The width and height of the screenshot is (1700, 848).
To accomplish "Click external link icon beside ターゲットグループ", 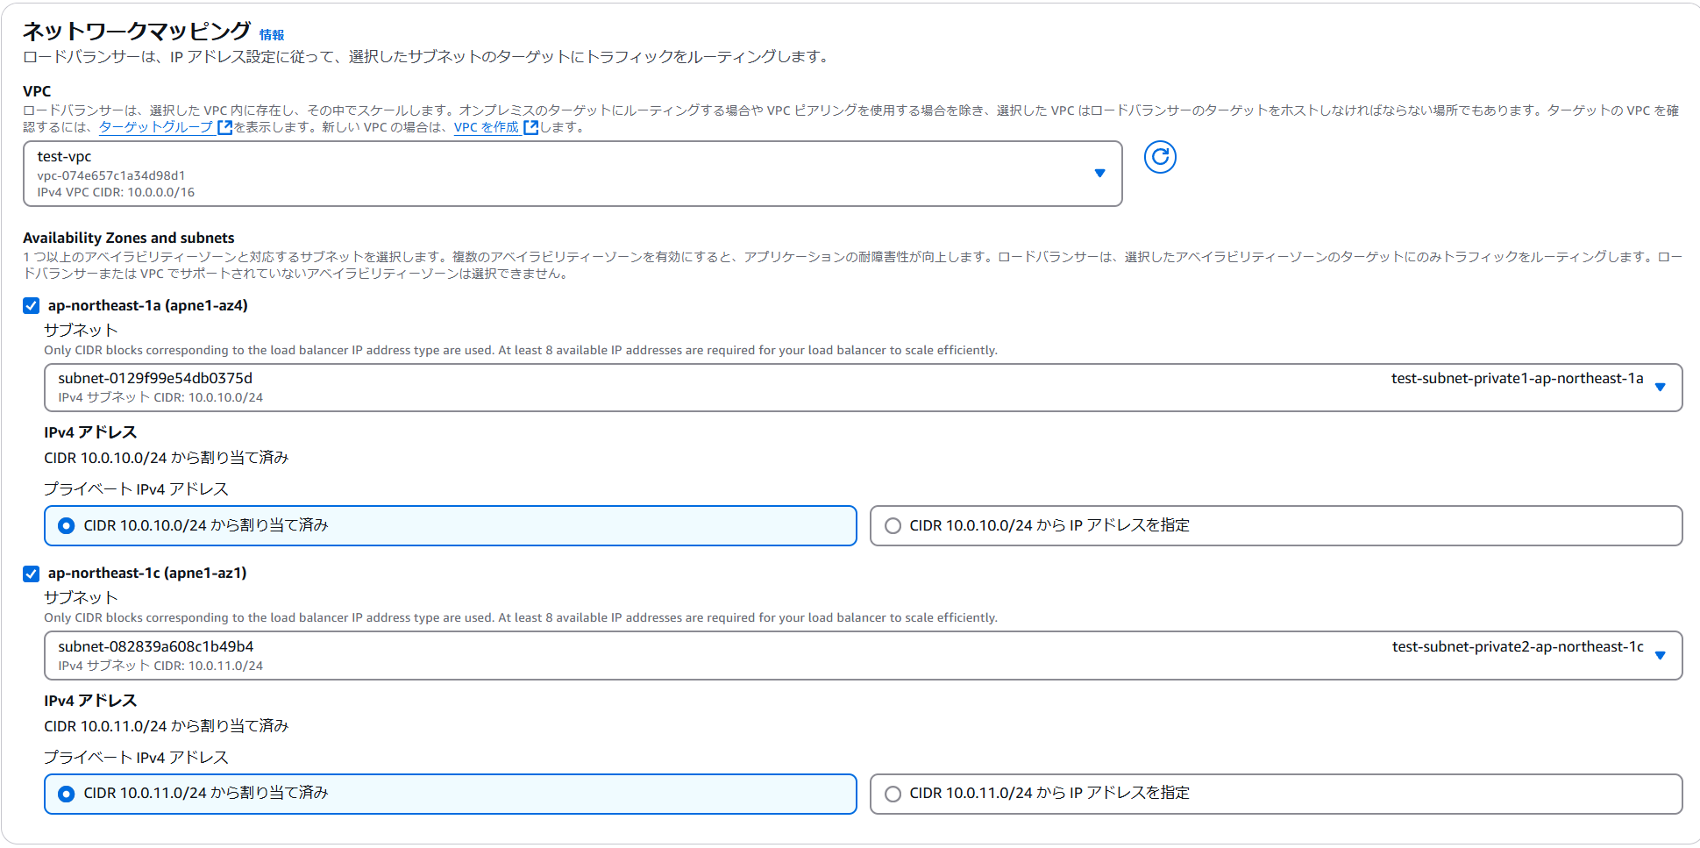I will click(224, 127).
